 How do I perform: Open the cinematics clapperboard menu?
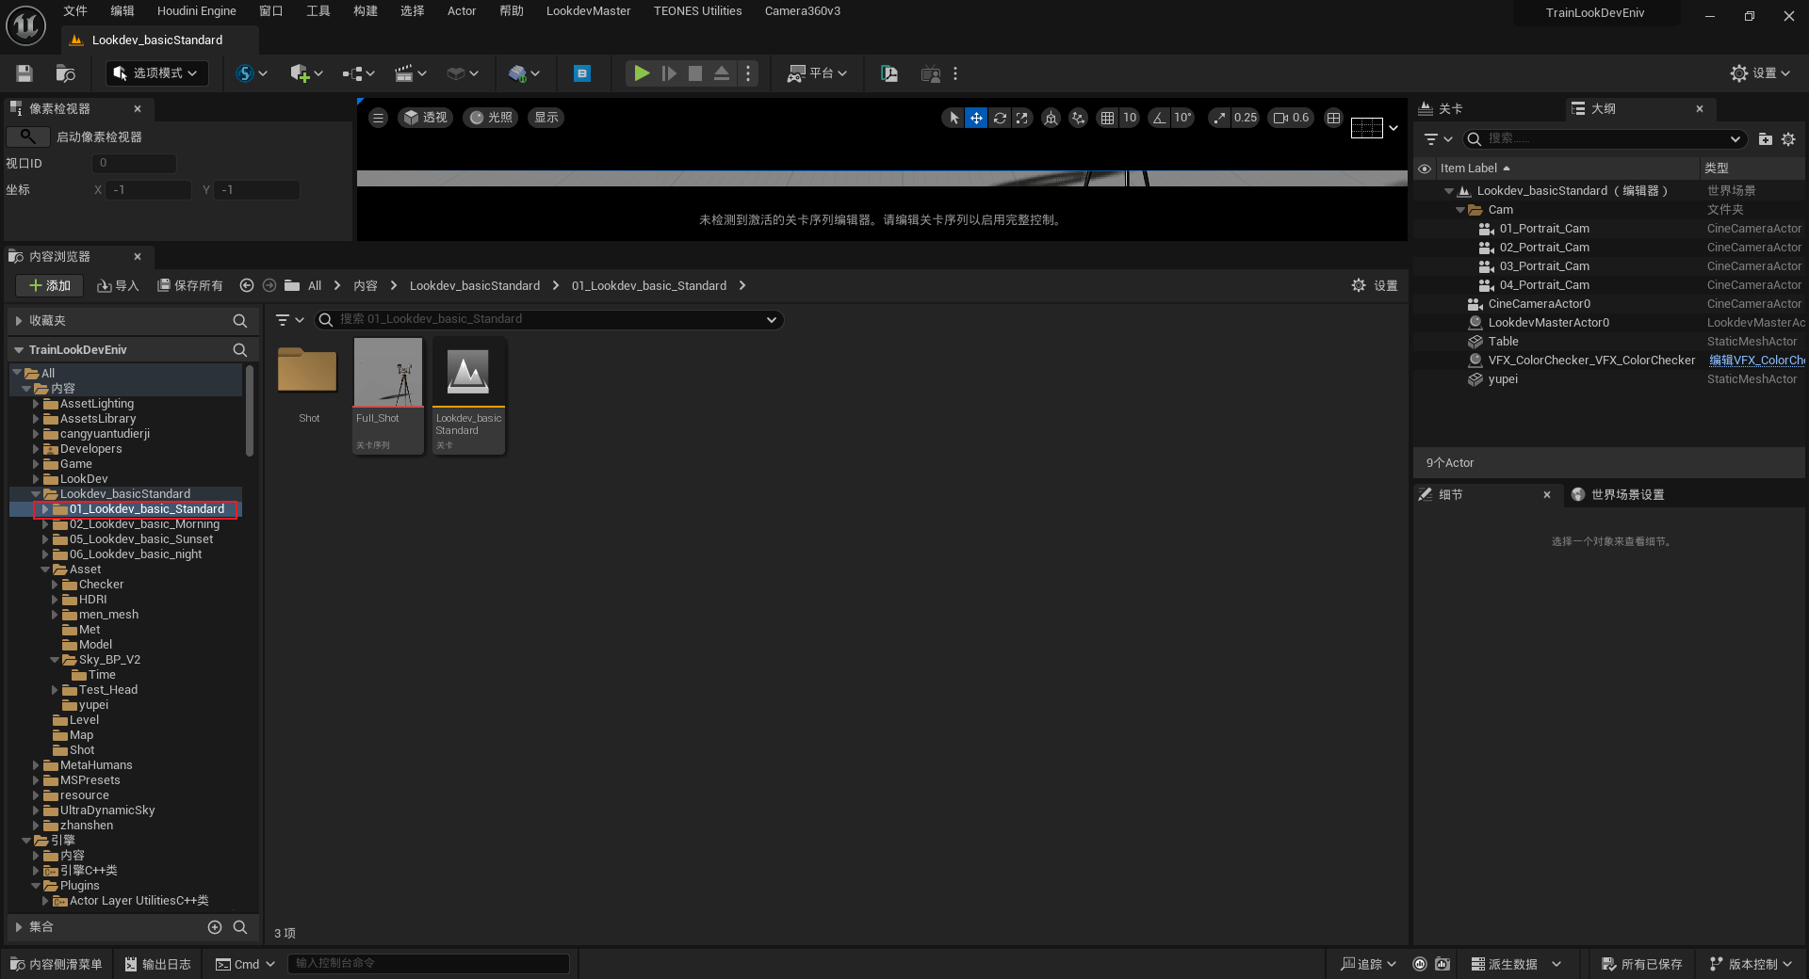[410, 73]
